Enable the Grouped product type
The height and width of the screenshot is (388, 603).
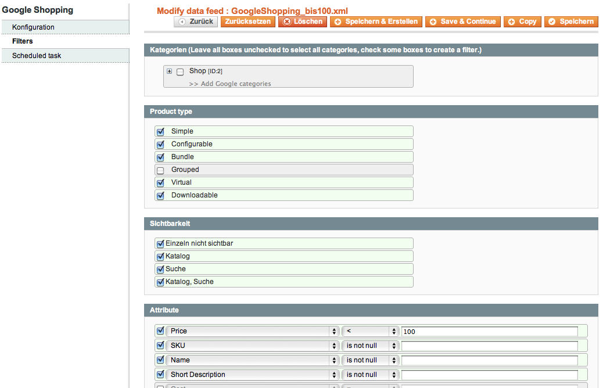pyautogui.click(x=161, y=170)
